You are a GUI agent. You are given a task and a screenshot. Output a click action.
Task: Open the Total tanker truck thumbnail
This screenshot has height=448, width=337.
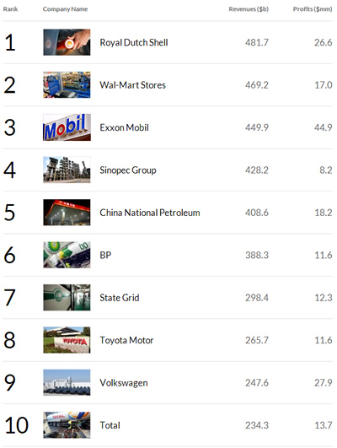[x=67, y=425]
